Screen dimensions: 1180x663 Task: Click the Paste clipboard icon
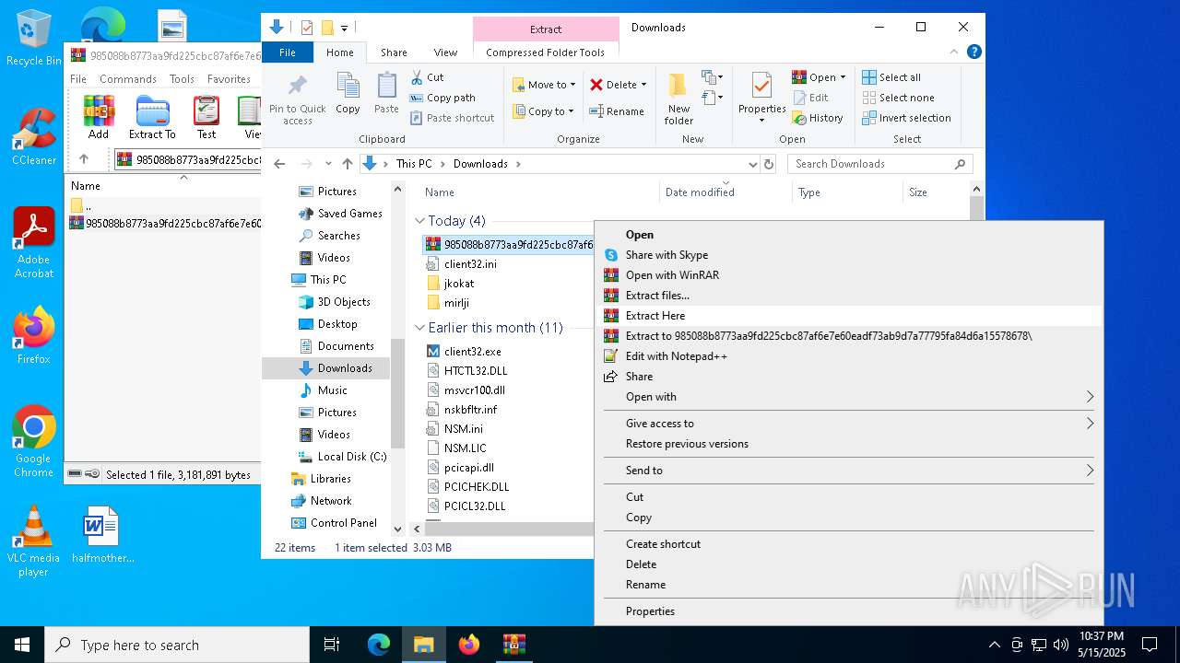coord(386,87)
